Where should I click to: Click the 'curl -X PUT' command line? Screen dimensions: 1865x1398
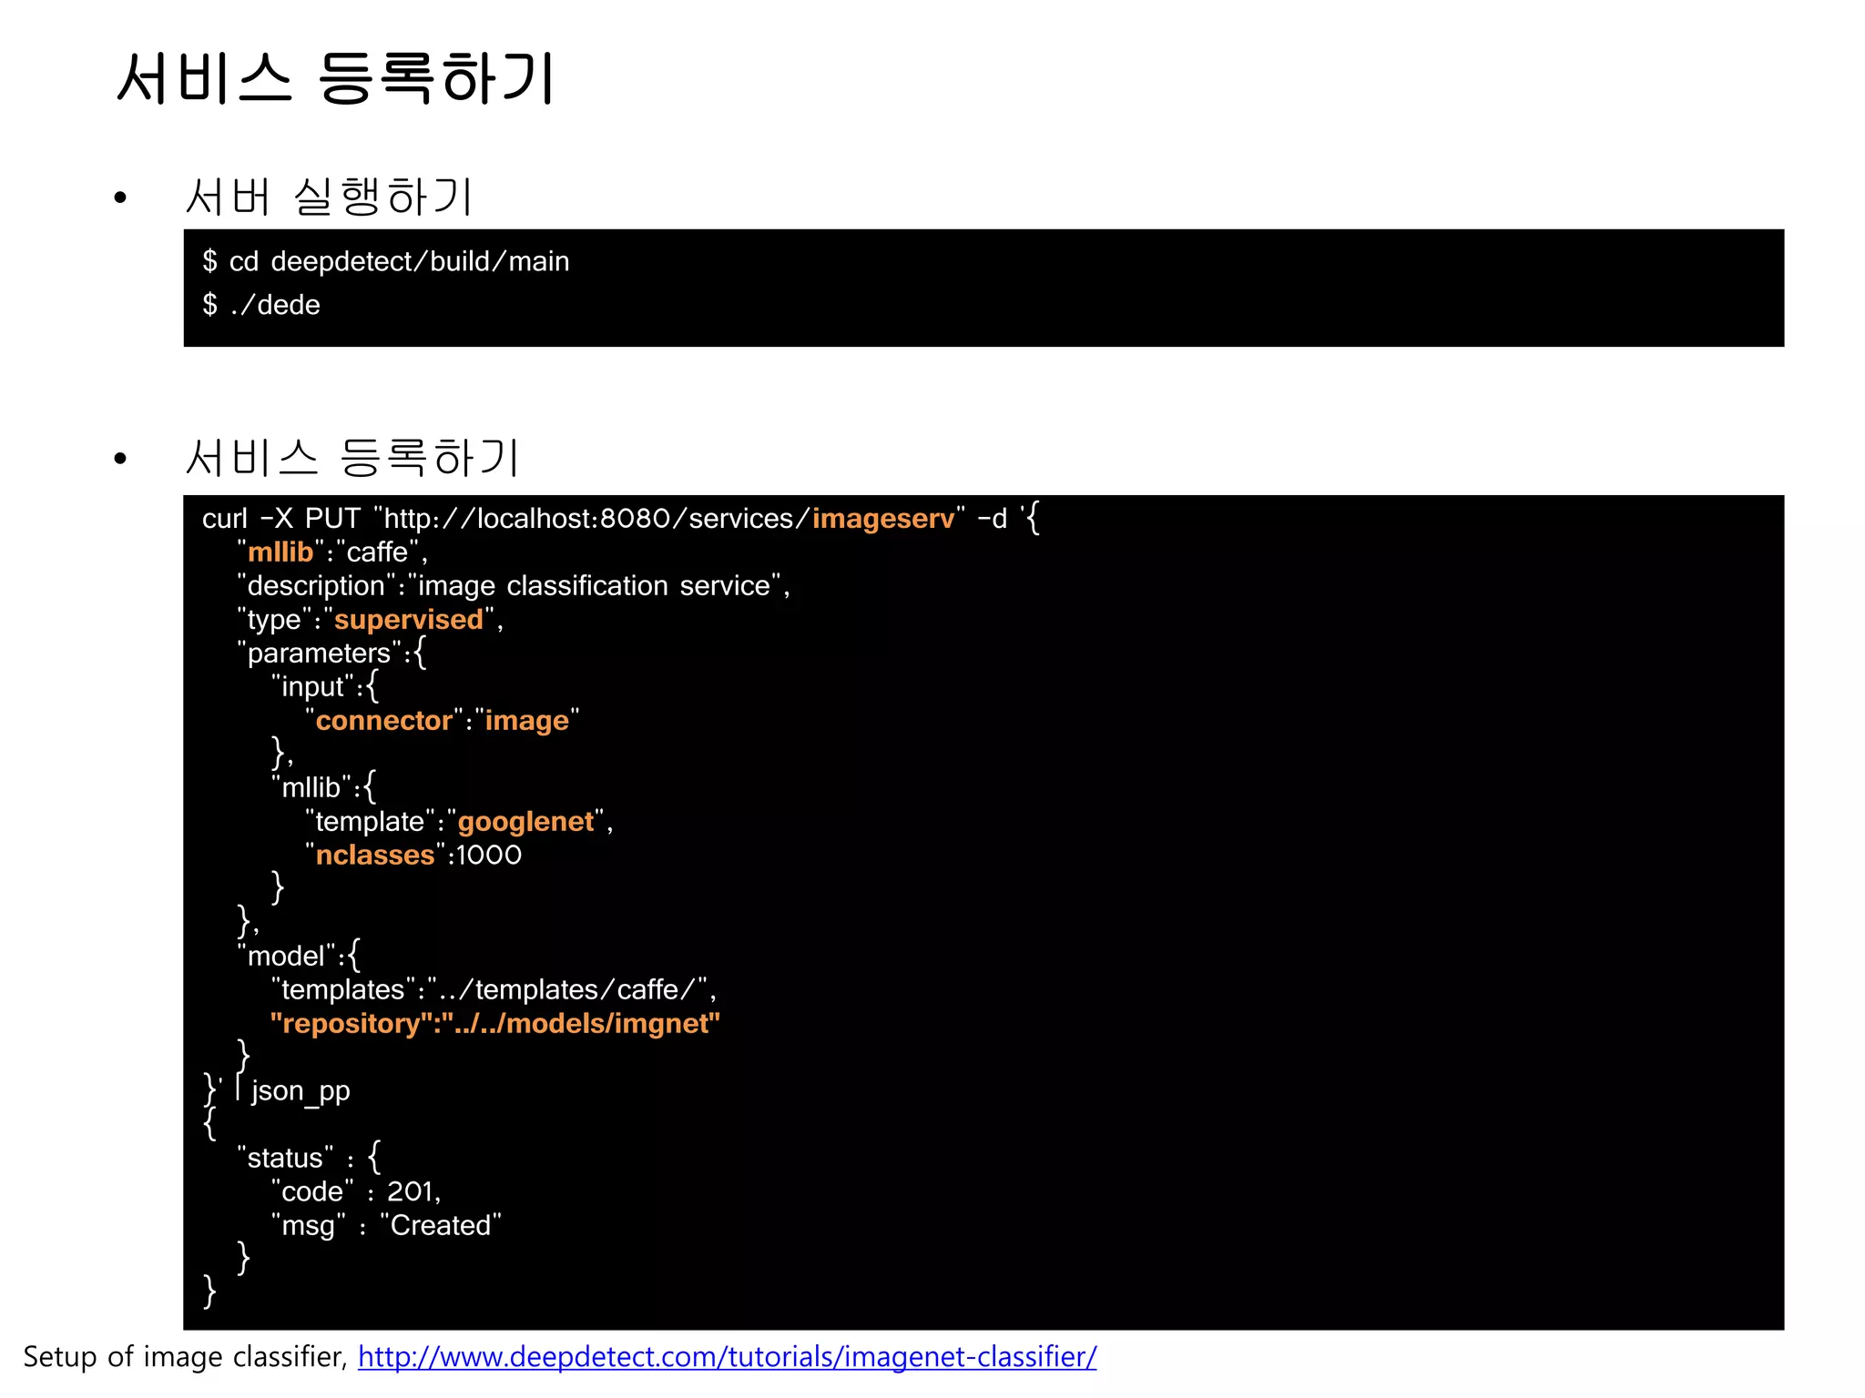(621, 518)
